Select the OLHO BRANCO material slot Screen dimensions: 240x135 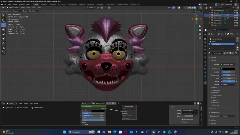tap(217, 39)
